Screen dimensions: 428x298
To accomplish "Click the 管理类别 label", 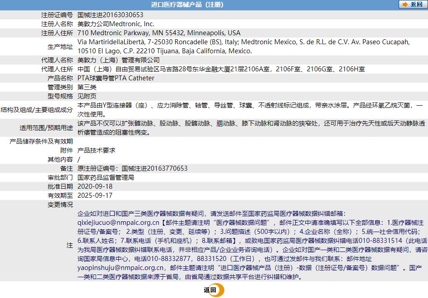I will tap(60, 87).
